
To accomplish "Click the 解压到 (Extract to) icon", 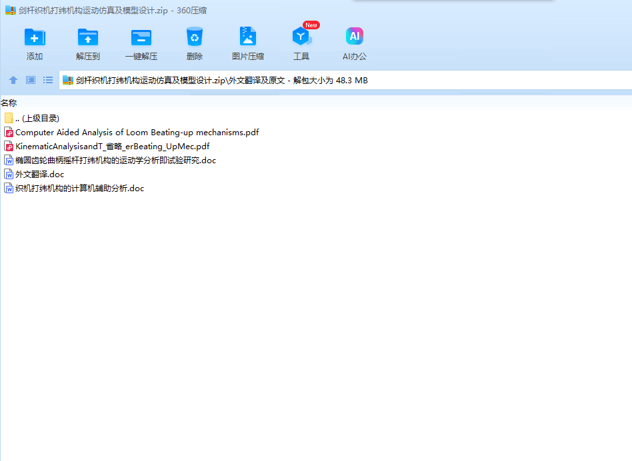I will click(88, 37).
